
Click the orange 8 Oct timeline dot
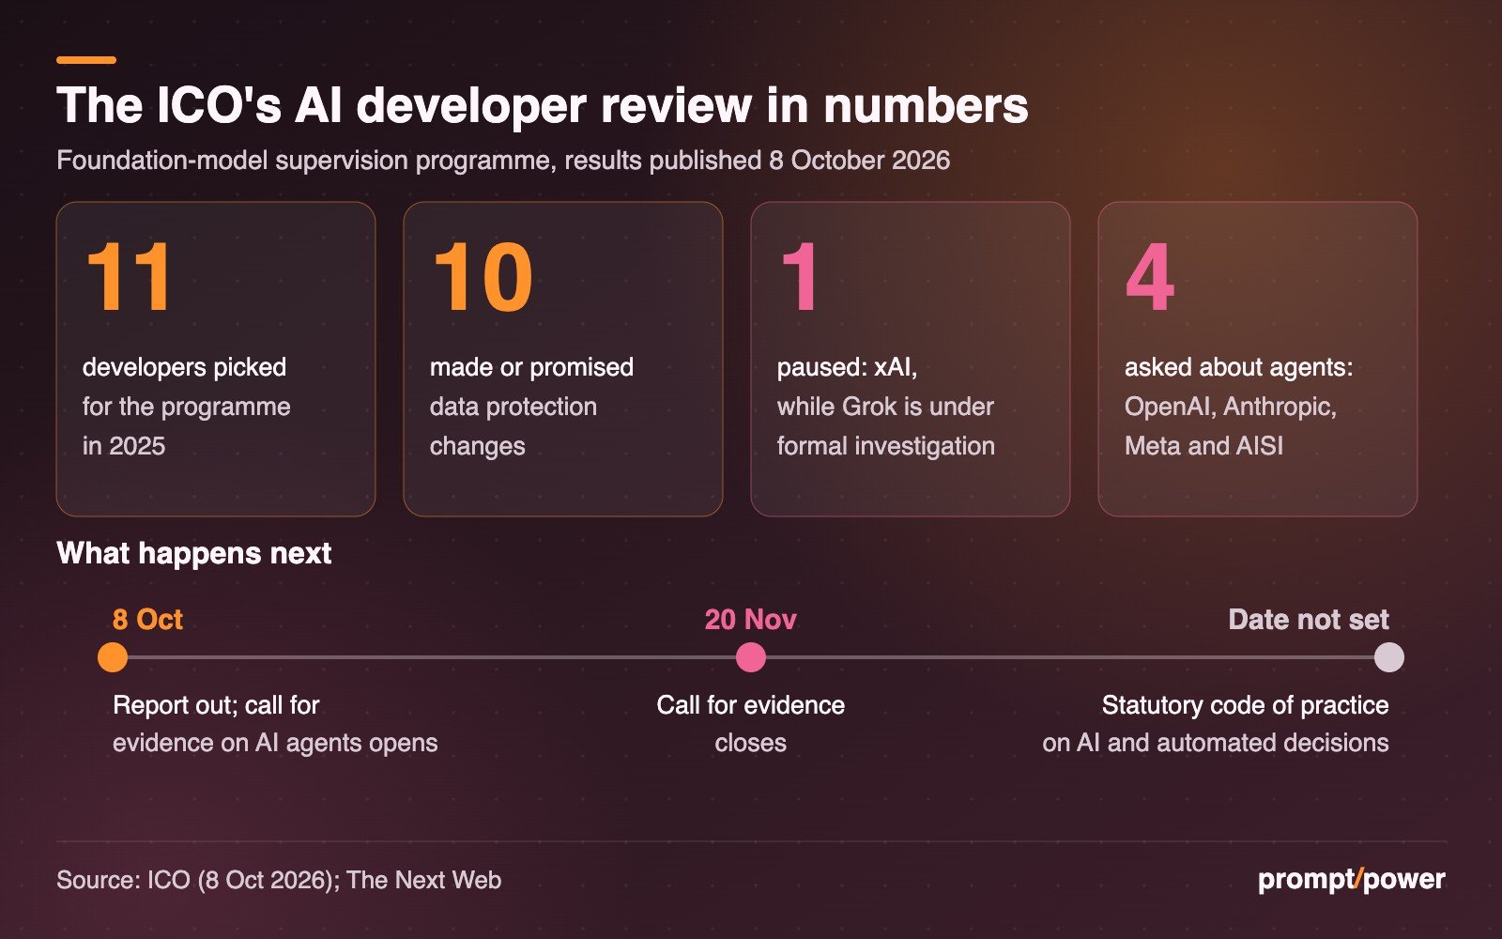click(113, 657)
